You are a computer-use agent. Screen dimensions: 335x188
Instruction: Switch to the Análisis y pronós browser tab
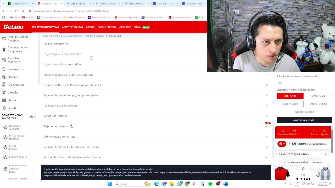(107, 4)
